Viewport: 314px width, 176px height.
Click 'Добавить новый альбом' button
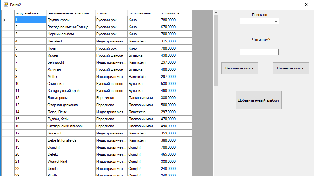pyautogui.click(x=258, y=100)
